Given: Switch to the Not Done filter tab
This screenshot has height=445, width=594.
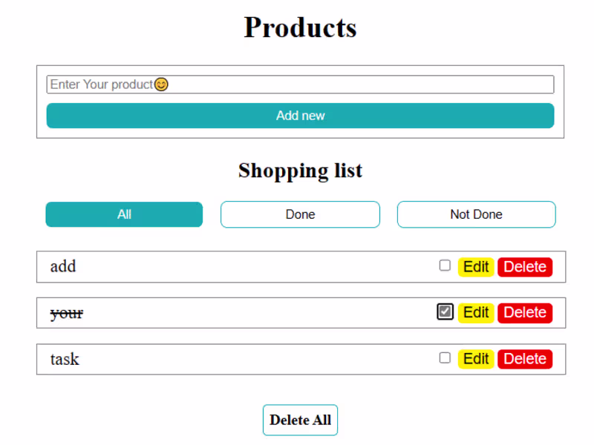Looking at the screenshot, I should (x=476, y=214).
